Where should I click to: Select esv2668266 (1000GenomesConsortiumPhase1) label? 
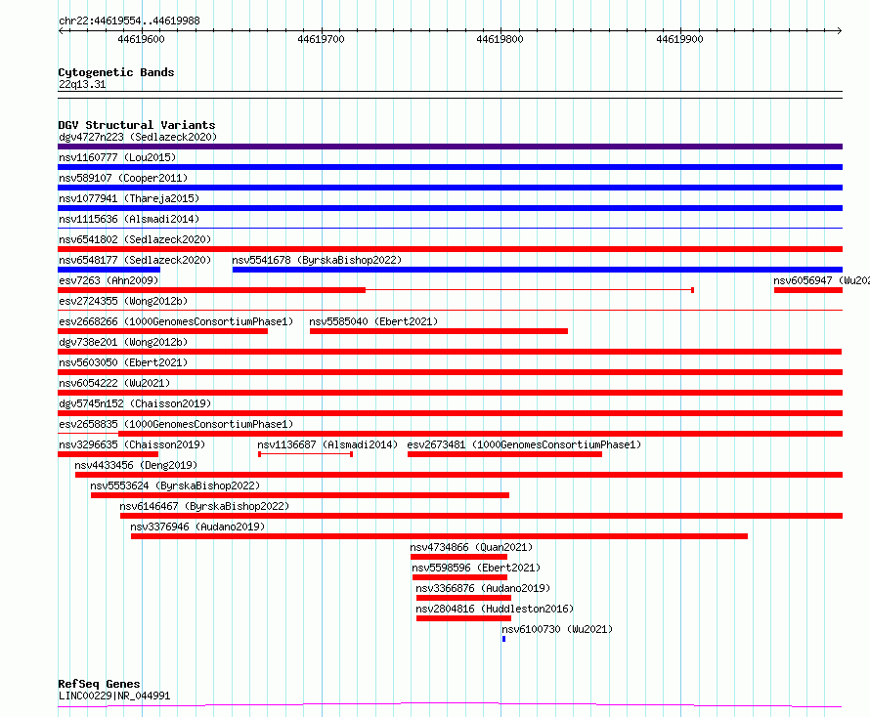176,321
